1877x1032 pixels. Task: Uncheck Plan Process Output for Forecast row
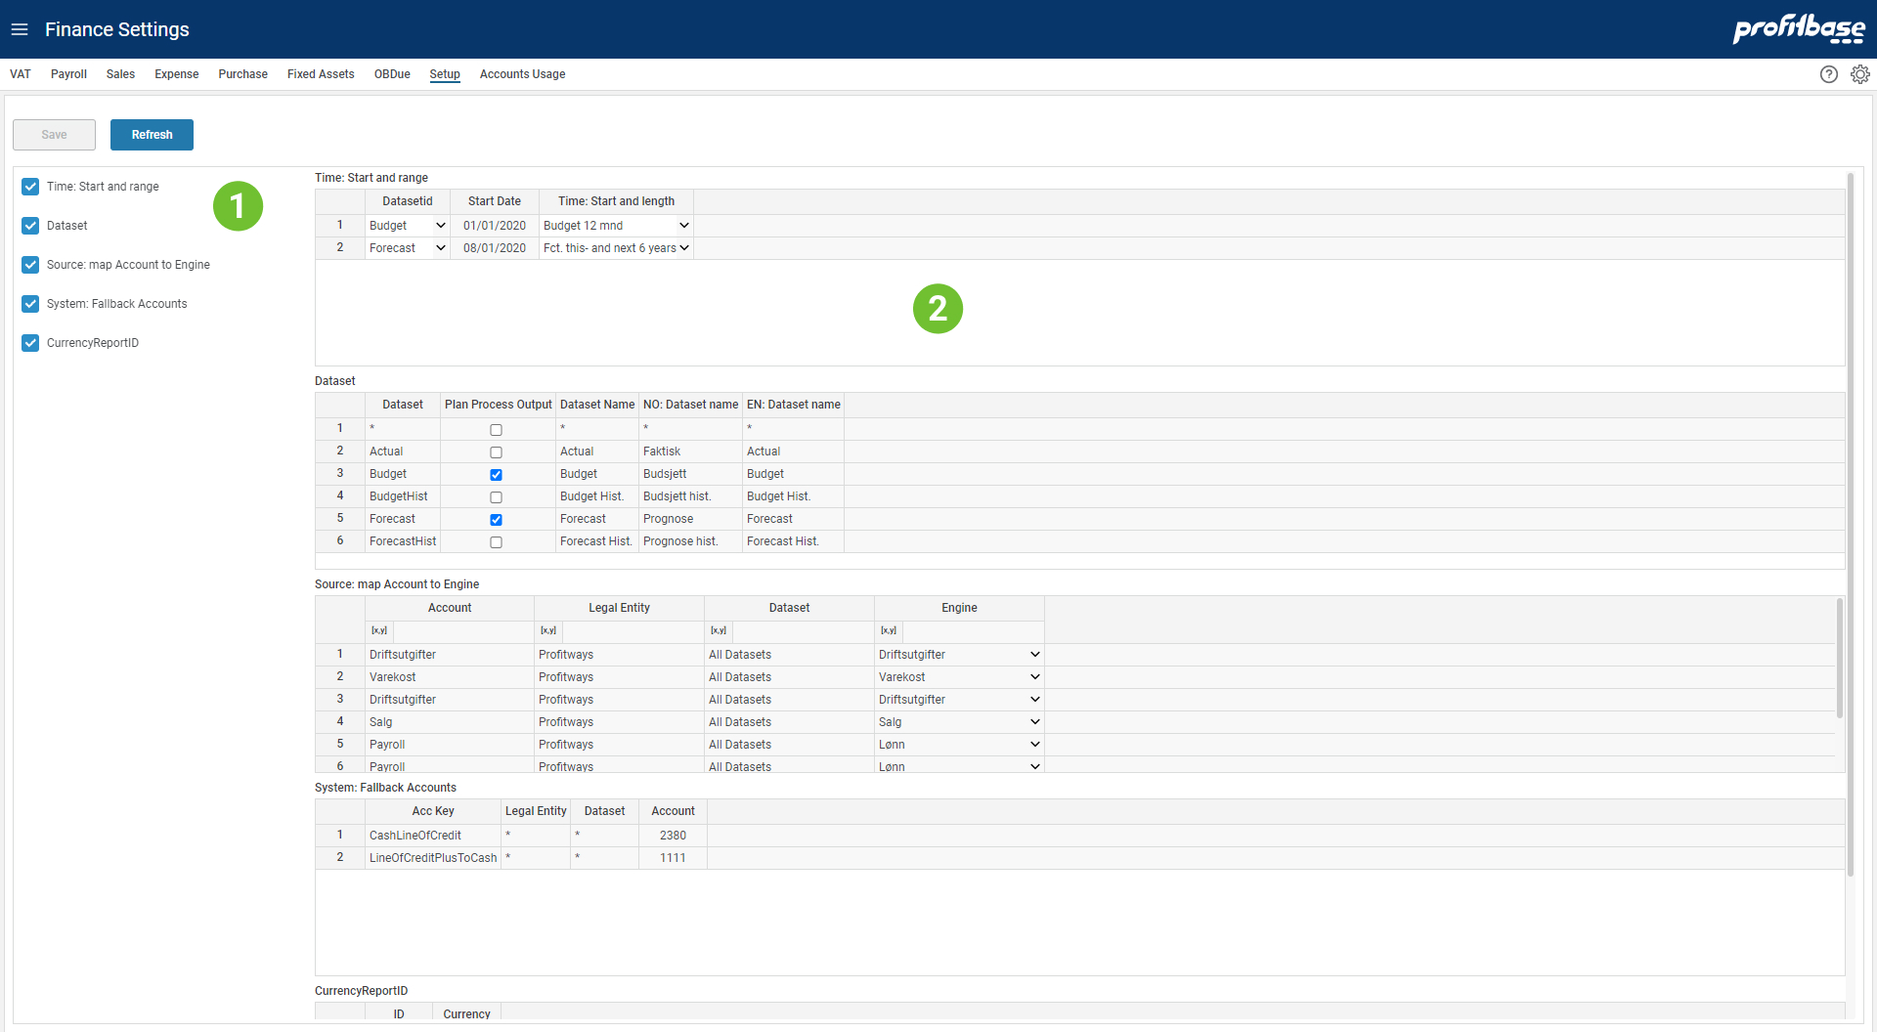(x=496, y=520)
